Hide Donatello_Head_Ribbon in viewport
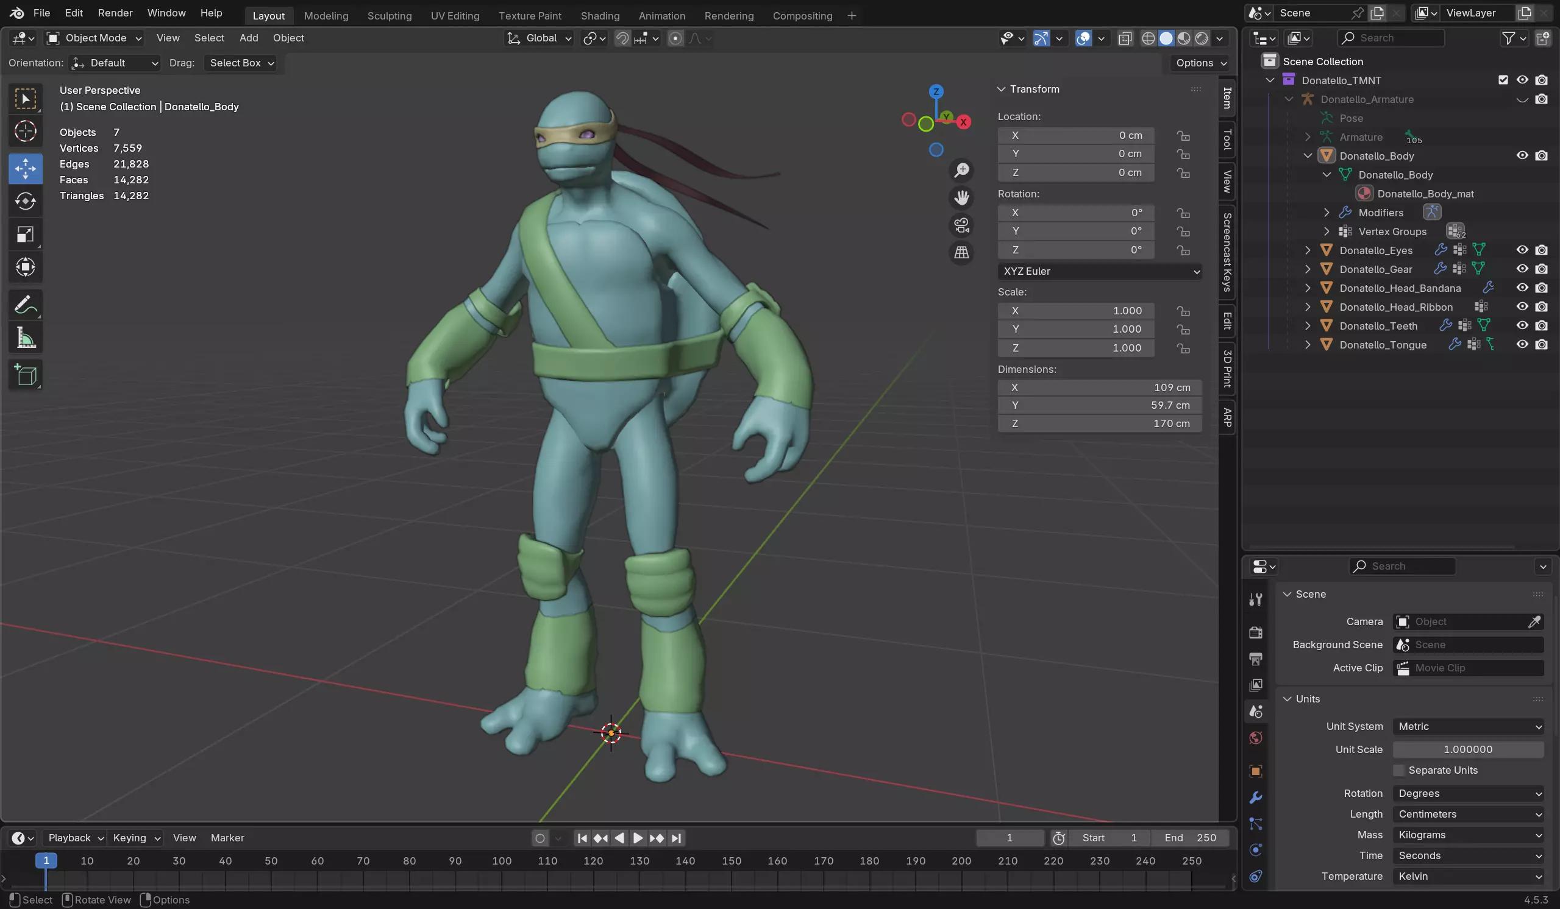1560x909 pixels. pyautogui.click(x=1522, y=306)
